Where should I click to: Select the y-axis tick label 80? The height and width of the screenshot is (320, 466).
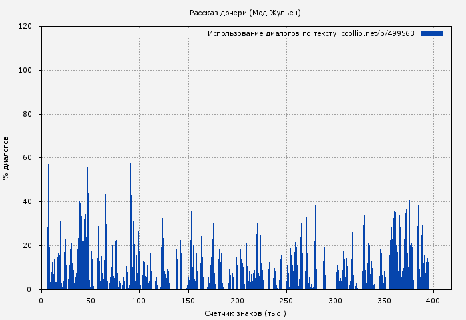coord(28,114)
